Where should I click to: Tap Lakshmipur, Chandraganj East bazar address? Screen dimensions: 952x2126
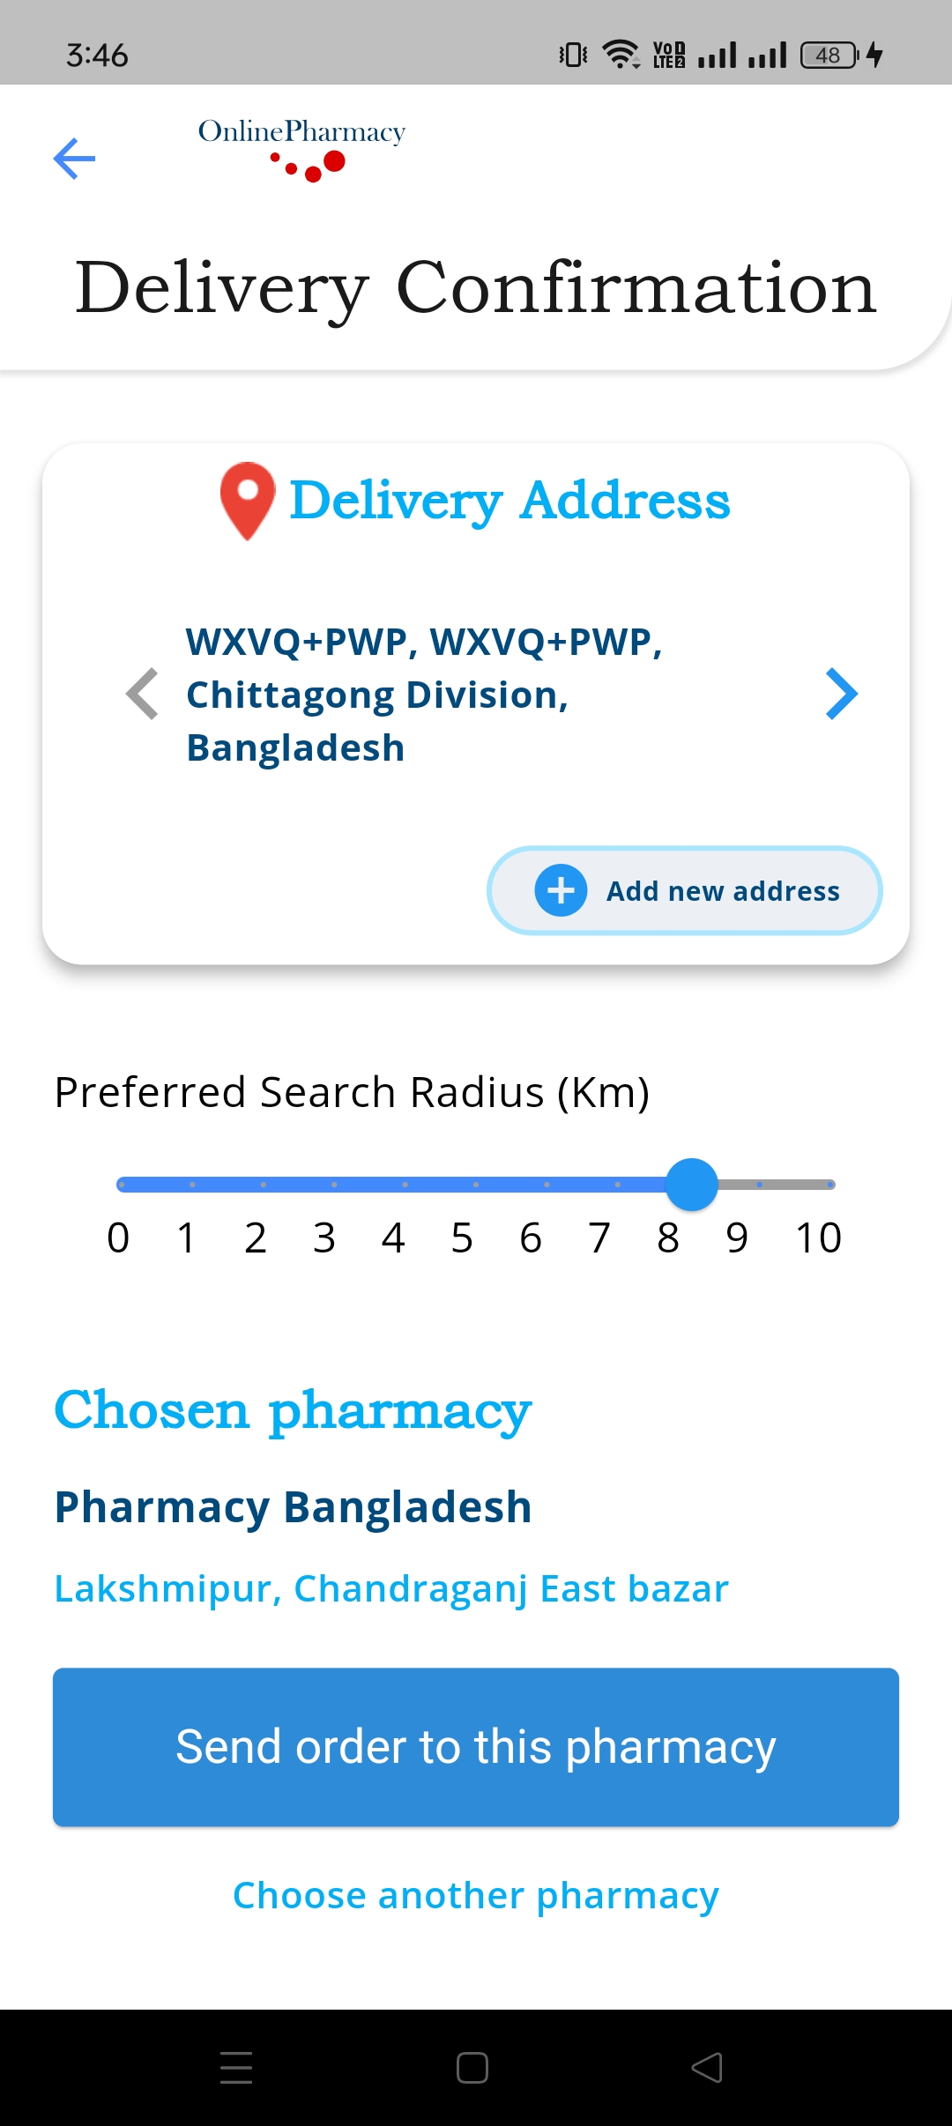(390, 1588)
